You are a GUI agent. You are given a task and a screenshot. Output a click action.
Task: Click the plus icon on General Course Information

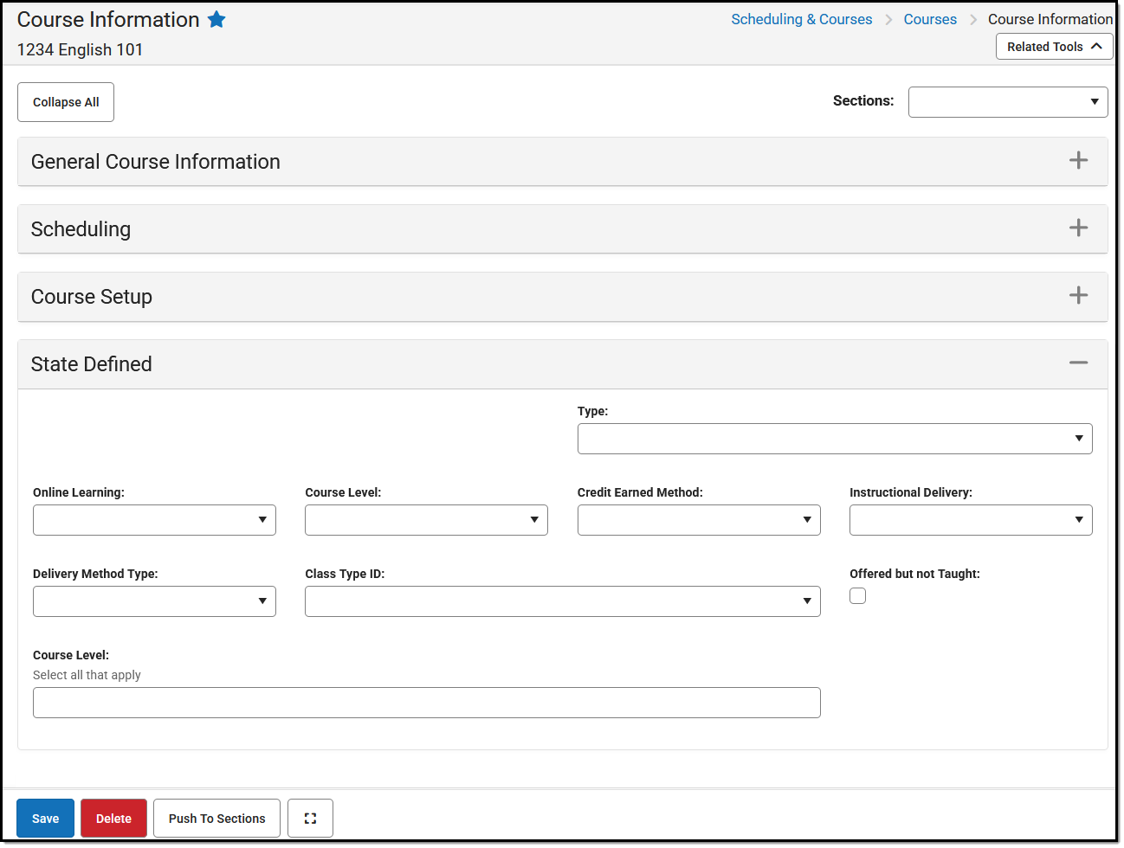pos(1079,160)
